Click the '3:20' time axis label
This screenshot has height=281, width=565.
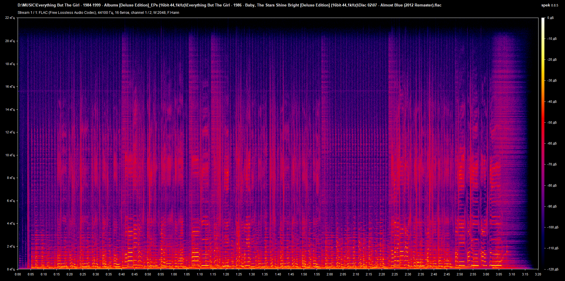tap(538, 274)
